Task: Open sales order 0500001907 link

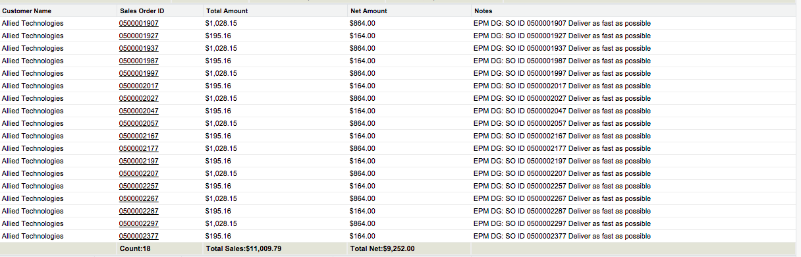Action: (138, 23)
